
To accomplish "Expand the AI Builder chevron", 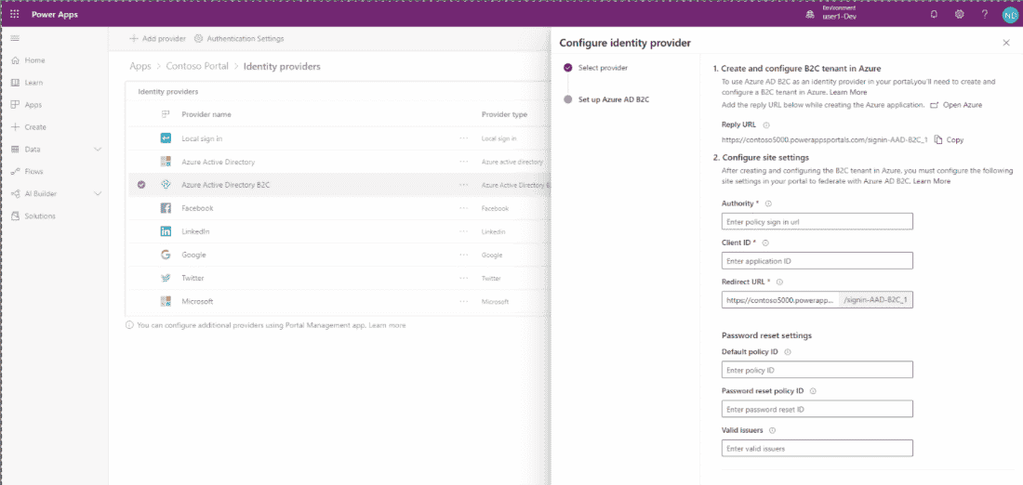I will click(98, 193).
